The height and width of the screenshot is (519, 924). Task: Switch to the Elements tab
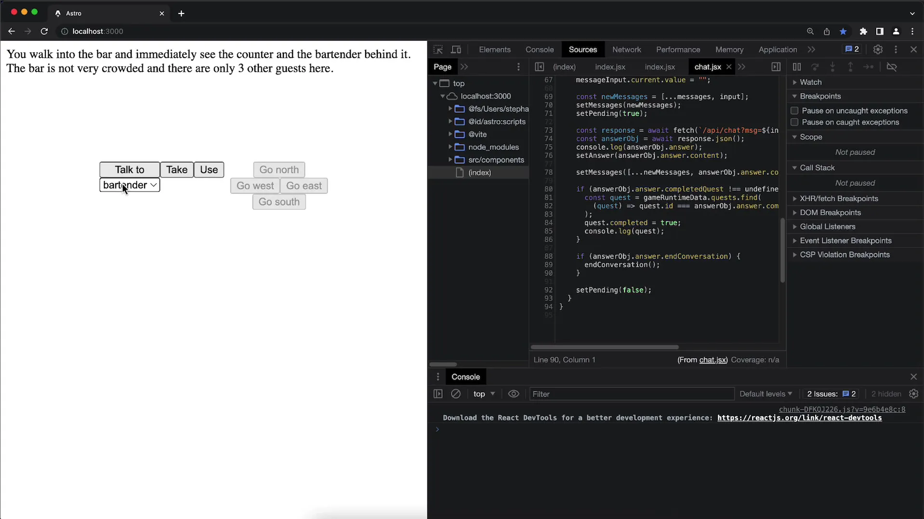[494, 50]
